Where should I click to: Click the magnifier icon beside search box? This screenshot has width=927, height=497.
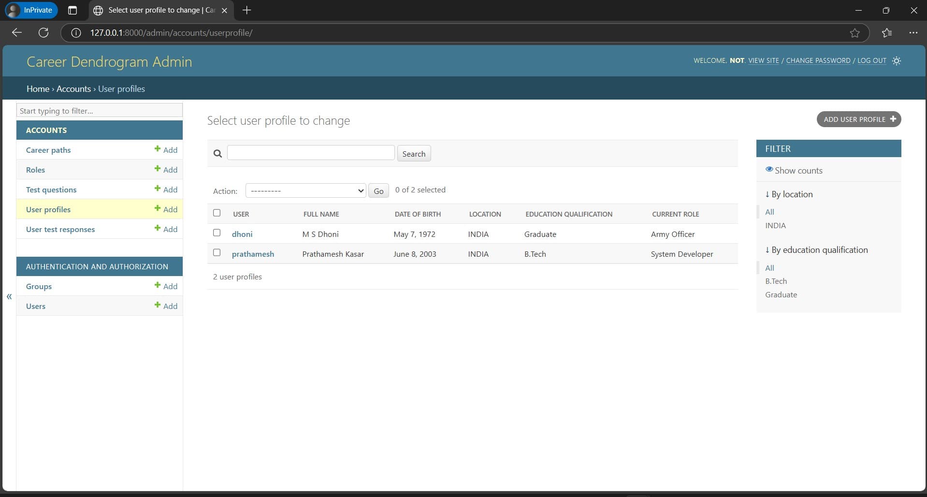(217, 154)
